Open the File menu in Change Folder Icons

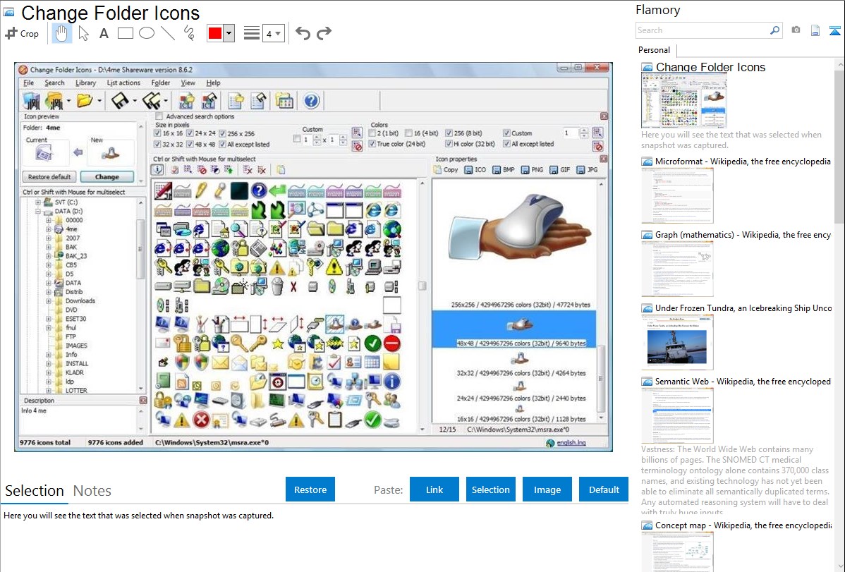coord(28,83)
